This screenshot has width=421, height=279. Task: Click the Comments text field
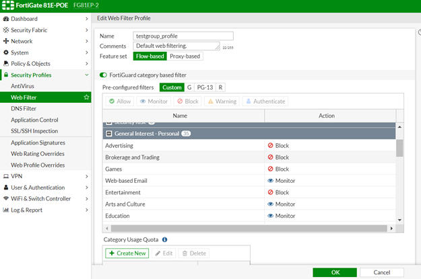tap(176, 46)
